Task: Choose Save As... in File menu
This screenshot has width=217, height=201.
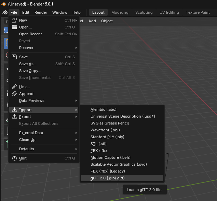Action: click(x=44, y=64)
